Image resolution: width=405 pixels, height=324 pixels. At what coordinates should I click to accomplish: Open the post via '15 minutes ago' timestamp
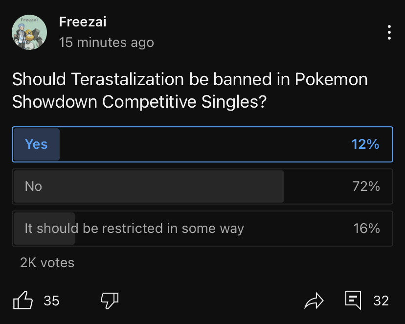point(106,43)
